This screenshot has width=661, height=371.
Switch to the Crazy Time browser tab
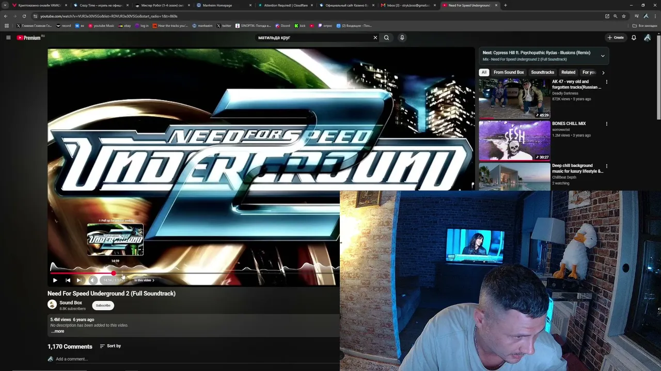[x=101, y=5]
